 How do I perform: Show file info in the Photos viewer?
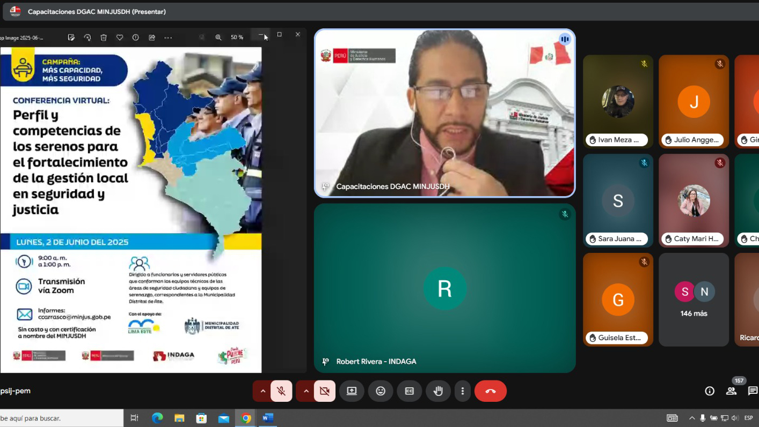[x=135, y=37]
